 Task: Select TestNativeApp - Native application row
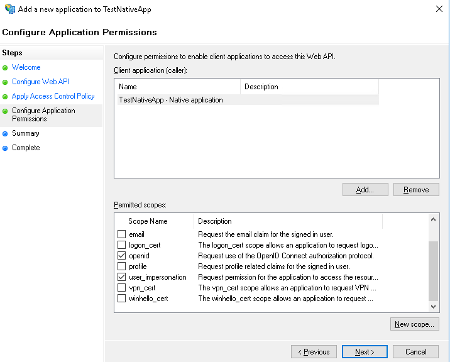[x=171, y=100]
